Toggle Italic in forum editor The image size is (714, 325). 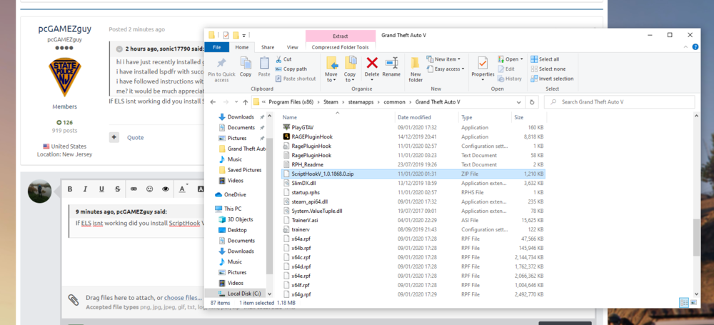coord(86,189)
